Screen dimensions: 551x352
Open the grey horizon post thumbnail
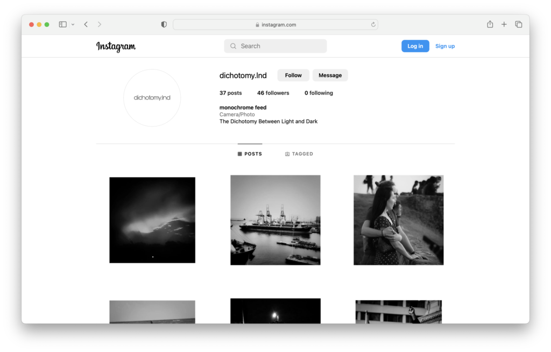[152, 312]
